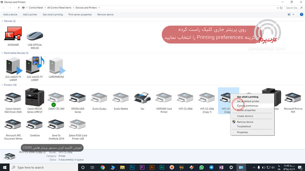Expand the chevron after Control Panel breadcrumb

point(45,8)
